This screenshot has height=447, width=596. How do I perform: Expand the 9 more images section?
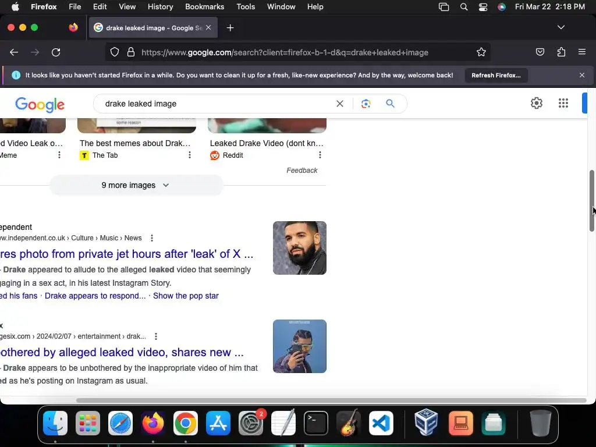coord(136,185)
